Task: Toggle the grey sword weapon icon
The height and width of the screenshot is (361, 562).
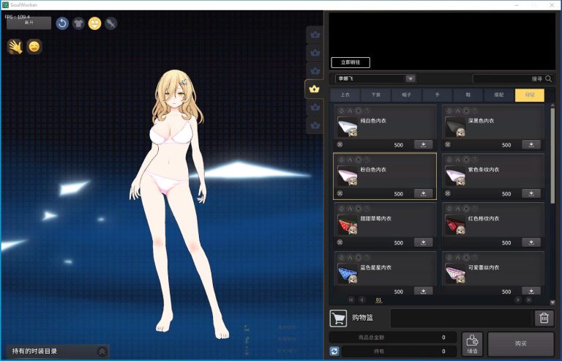Action: [x=111, y=23]
